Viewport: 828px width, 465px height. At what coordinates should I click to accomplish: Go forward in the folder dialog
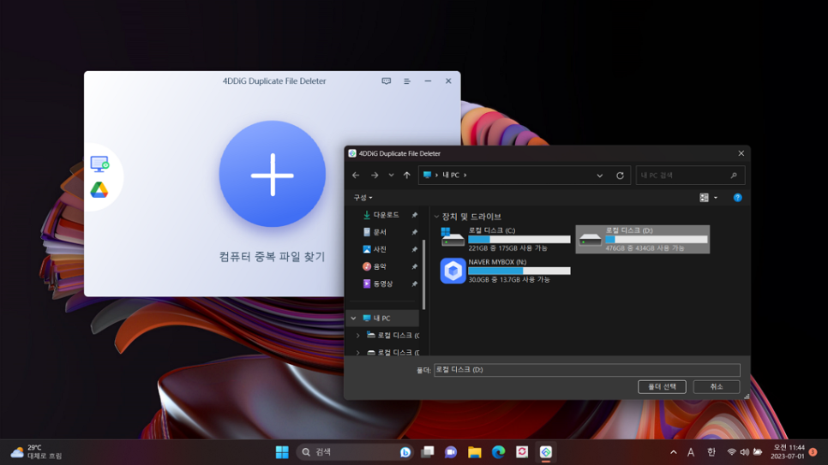tap(375, 176)
